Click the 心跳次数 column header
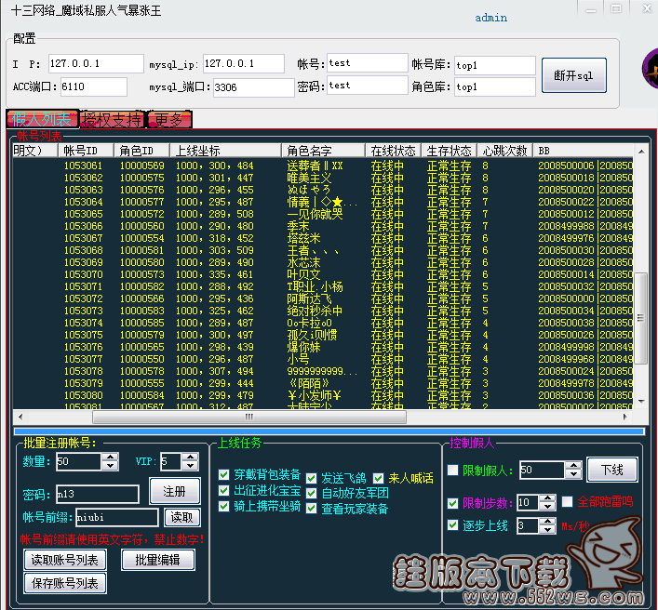 pos(504,151)
